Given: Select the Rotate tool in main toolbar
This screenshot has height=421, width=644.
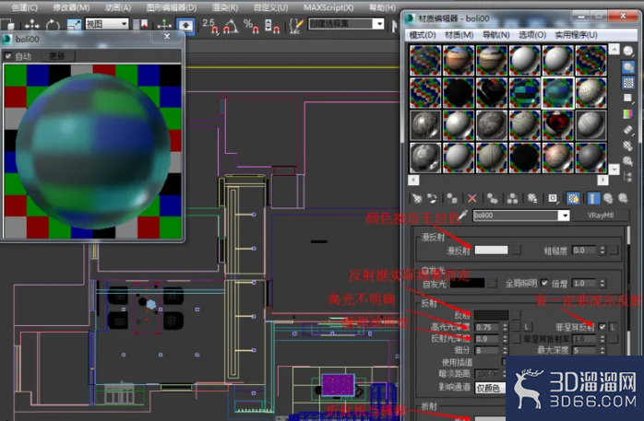Looking at the screenshot, I should [x=53, y=26].
